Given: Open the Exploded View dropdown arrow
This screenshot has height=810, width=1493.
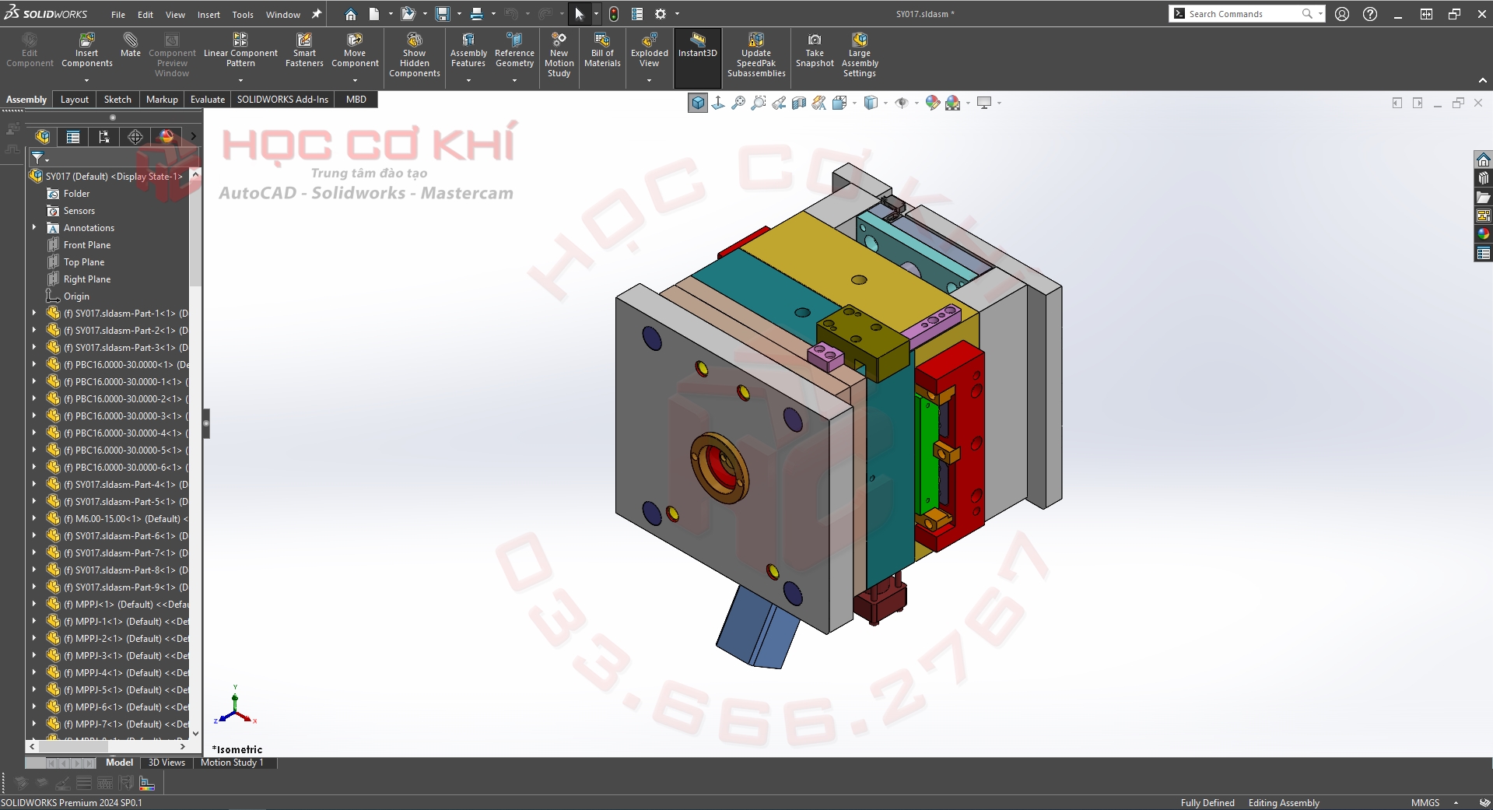Looking at the screenshot, I should tap(649, 80).
